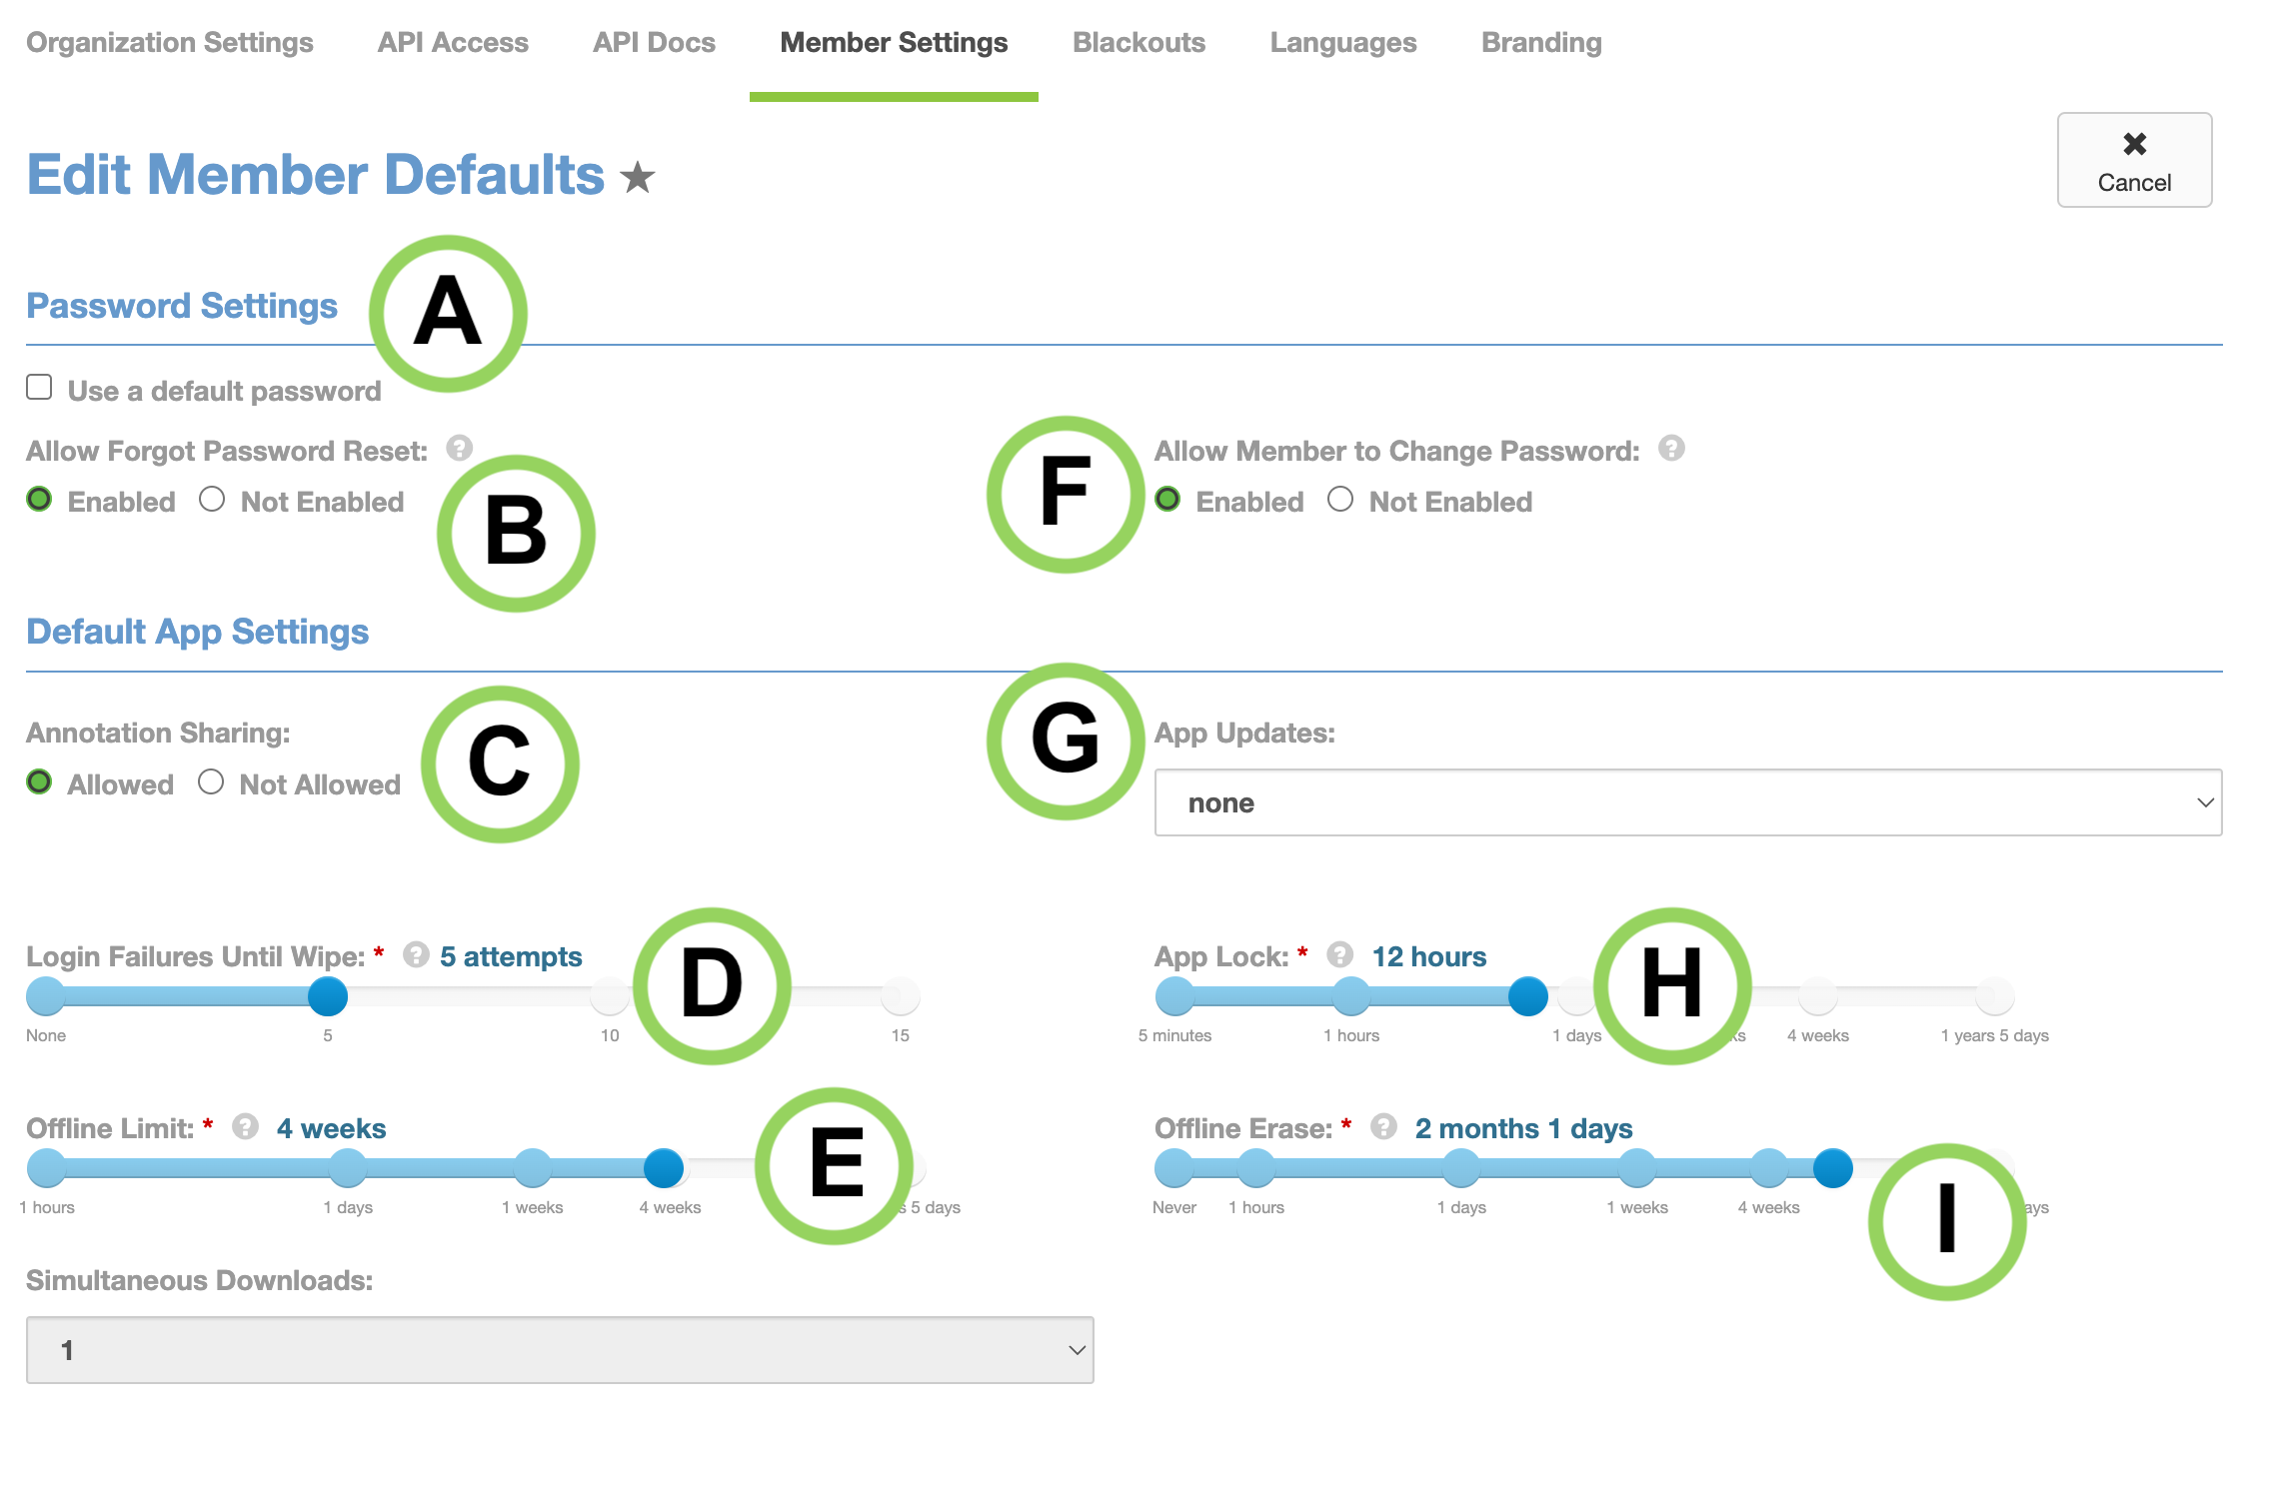Open the App Updates dropdown
2275x1491 pixels.
click(x=1688, y=802)
